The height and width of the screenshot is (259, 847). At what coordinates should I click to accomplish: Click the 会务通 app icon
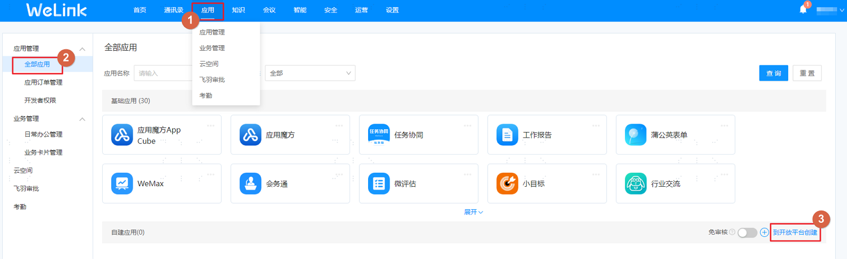(x=251, y=183)
